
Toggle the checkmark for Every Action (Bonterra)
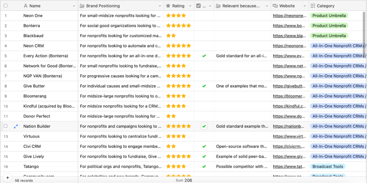click(x=204, y=56)
